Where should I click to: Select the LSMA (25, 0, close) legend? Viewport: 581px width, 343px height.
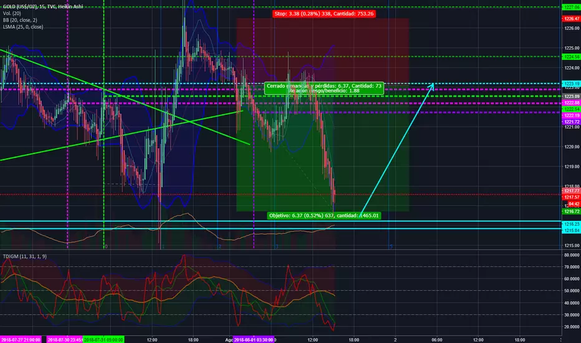tap(23, 27)
